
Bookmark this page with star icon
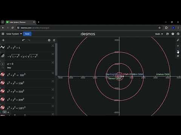tap(160, 28)
